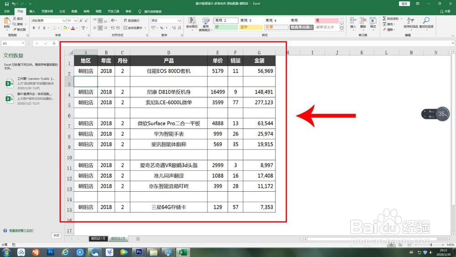Click the Cut (剪切) scissors icon
The height and width of the screenshot is (257, 456).
pyautogui.click(x=15, y=19)
